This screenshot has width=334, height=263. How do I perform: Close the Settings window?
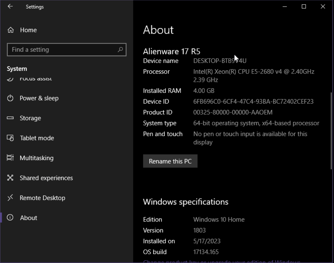click(323, 7)
